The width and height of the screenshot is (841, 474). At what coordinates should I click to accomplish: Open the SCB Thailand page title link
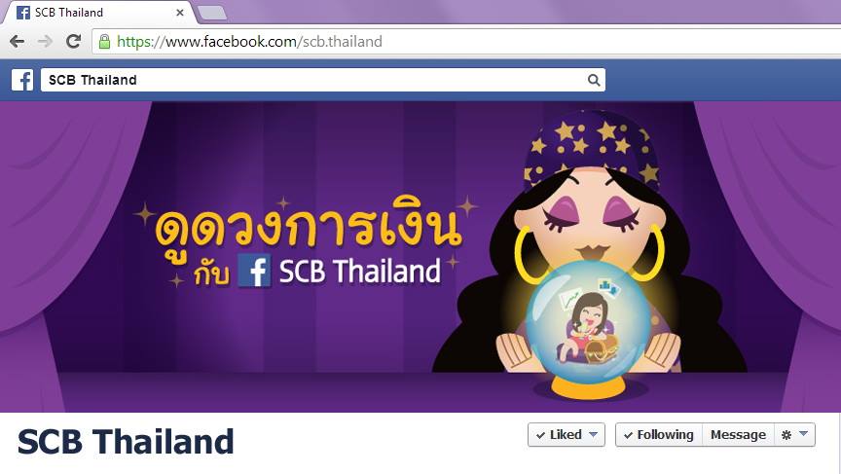click(x=126, y=442)
